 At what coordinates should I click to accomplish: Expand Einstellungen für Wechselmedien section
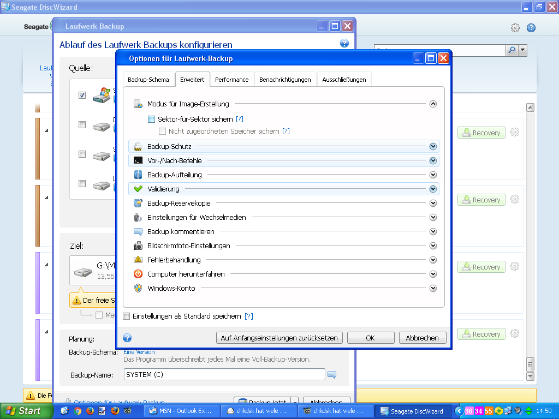click(x=433, y=217)
